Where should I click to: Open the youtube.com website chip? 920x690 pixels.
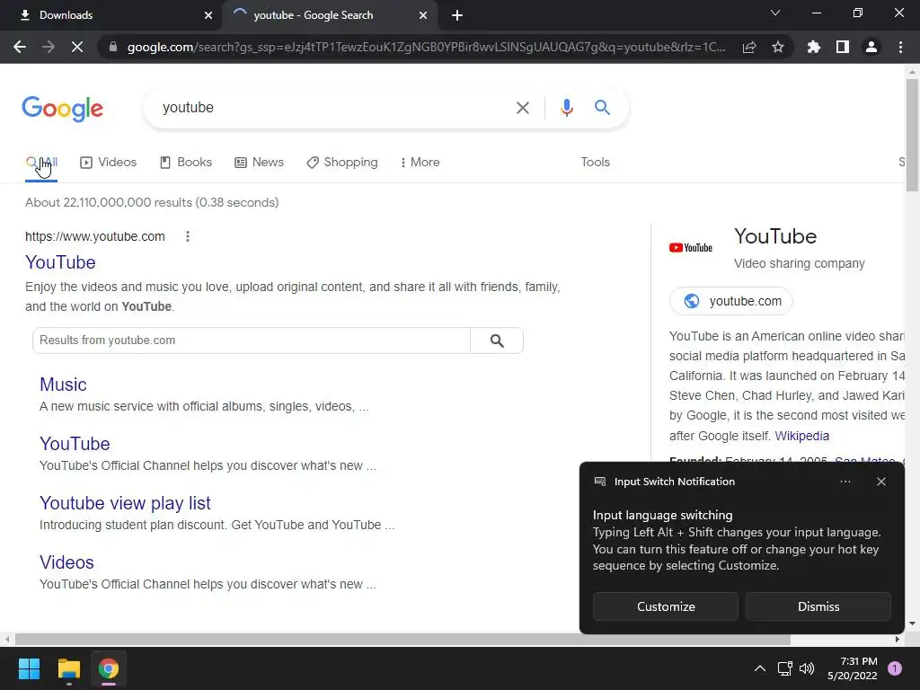[731, 301]
